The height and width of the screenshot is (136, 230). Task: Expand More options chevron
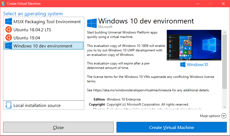(x=223, y=116)
